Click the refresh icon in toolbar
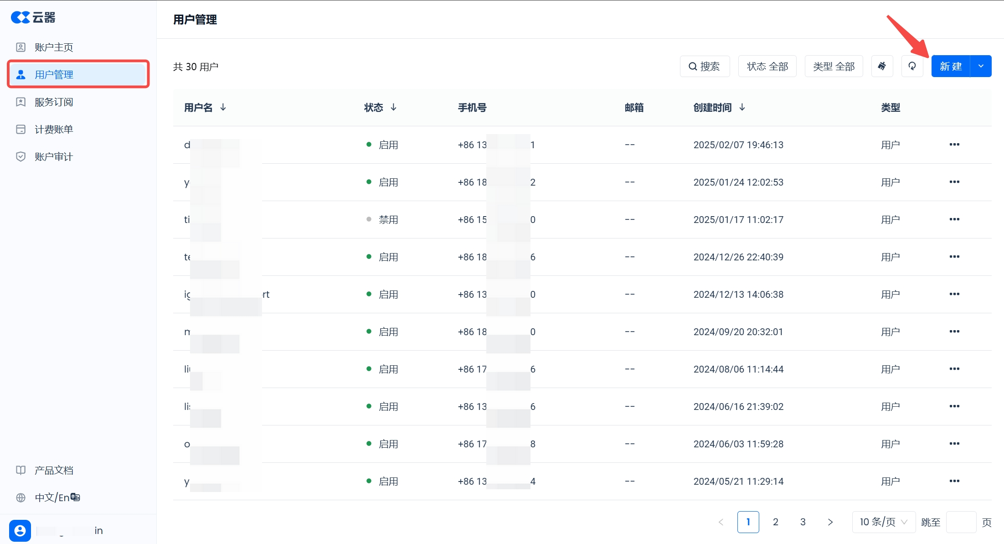 (x=912, y=67)
